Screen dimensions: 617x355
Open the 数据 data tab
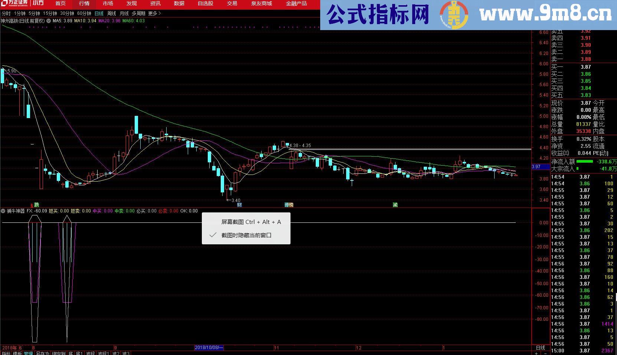[x=179, y=3]
